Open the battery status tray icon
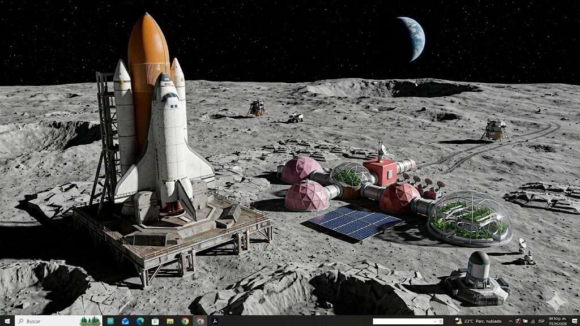580x326 pixels. tap(525, 321)
